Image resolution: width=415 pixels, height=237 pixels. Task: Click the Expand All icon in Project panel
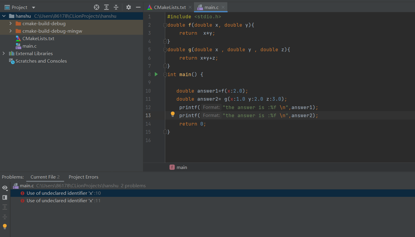point(106,7)
